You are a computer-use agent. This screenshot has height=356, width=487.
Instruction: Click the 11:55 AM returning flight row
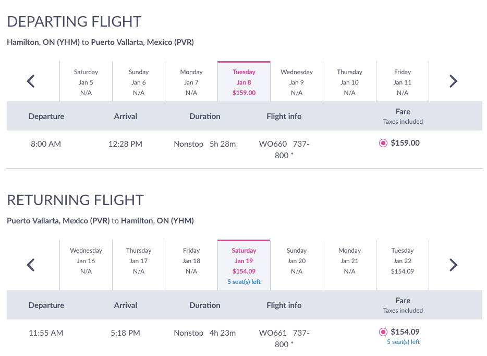(x=245, y=338)
